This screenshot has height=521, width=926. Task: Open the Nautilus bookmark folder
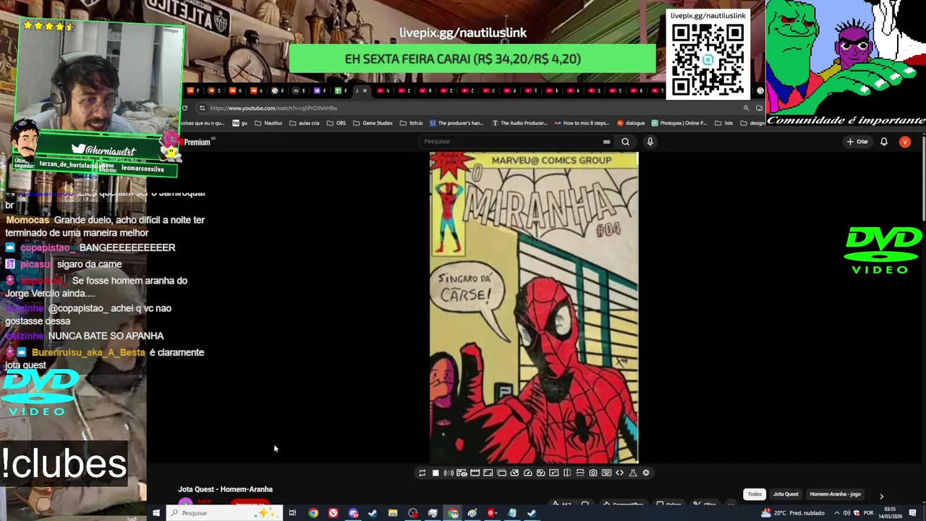pos(270,123)
